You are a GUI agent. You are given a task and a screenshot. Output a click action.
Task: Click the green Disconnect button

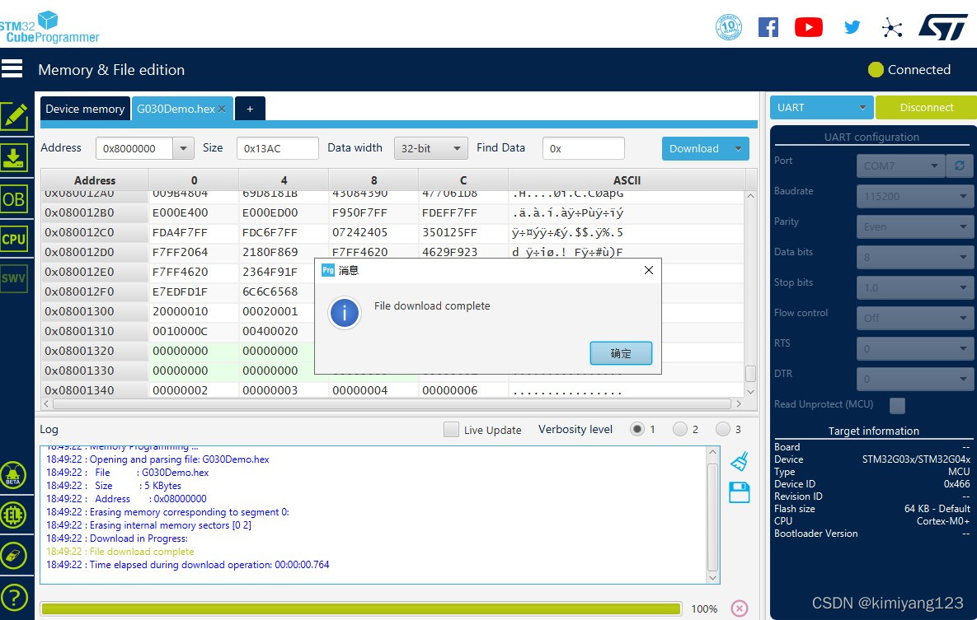(x=925, y=107)
